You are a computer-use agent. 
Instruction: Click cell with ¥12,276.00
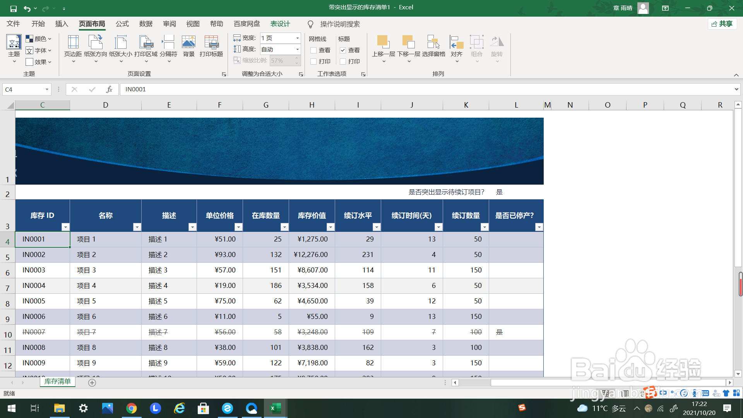pos(312,255)
